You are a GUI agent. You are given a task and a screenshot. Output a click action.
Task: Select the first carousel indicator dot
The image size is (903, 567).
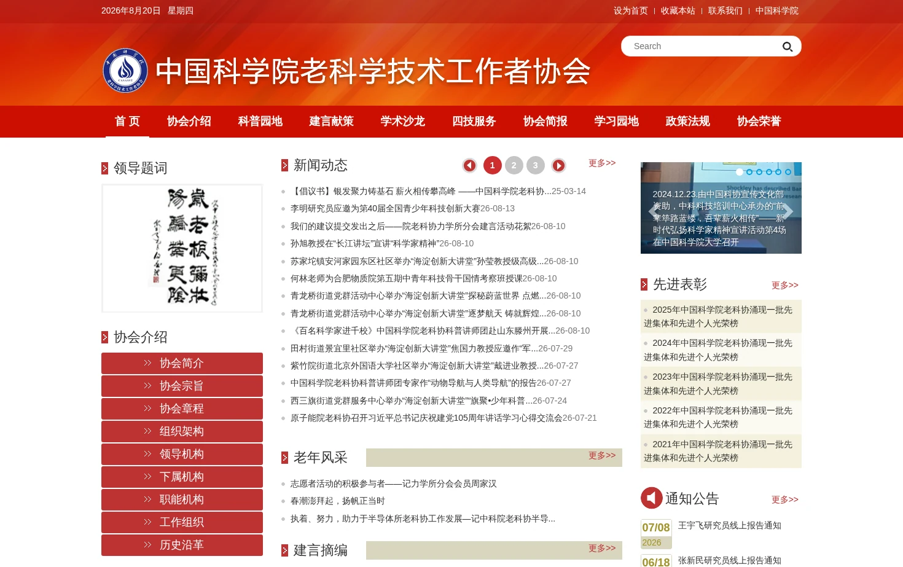740,172
